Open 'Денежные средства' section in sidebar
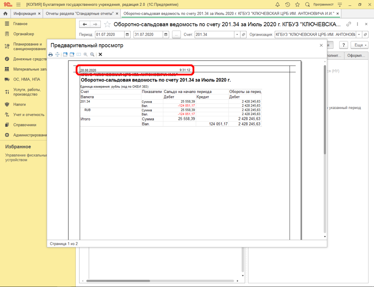This screenshot has height=287, width=374. (29, 59)
